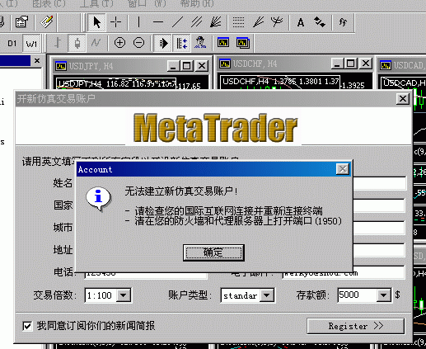Open a new chart window icon

(x=223, y=43)
